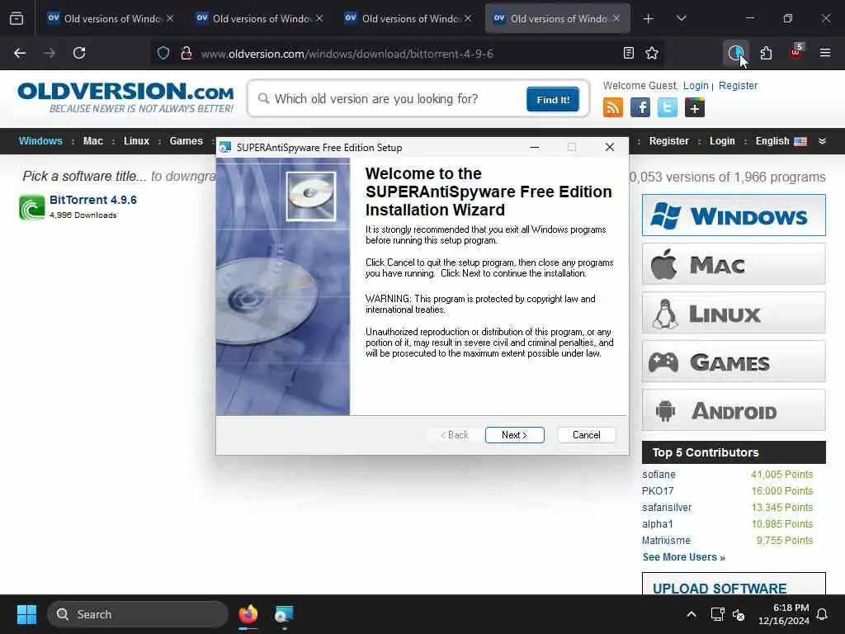Click Cancel in the setup wizard

pyautogui.click(x=587, y=435)
